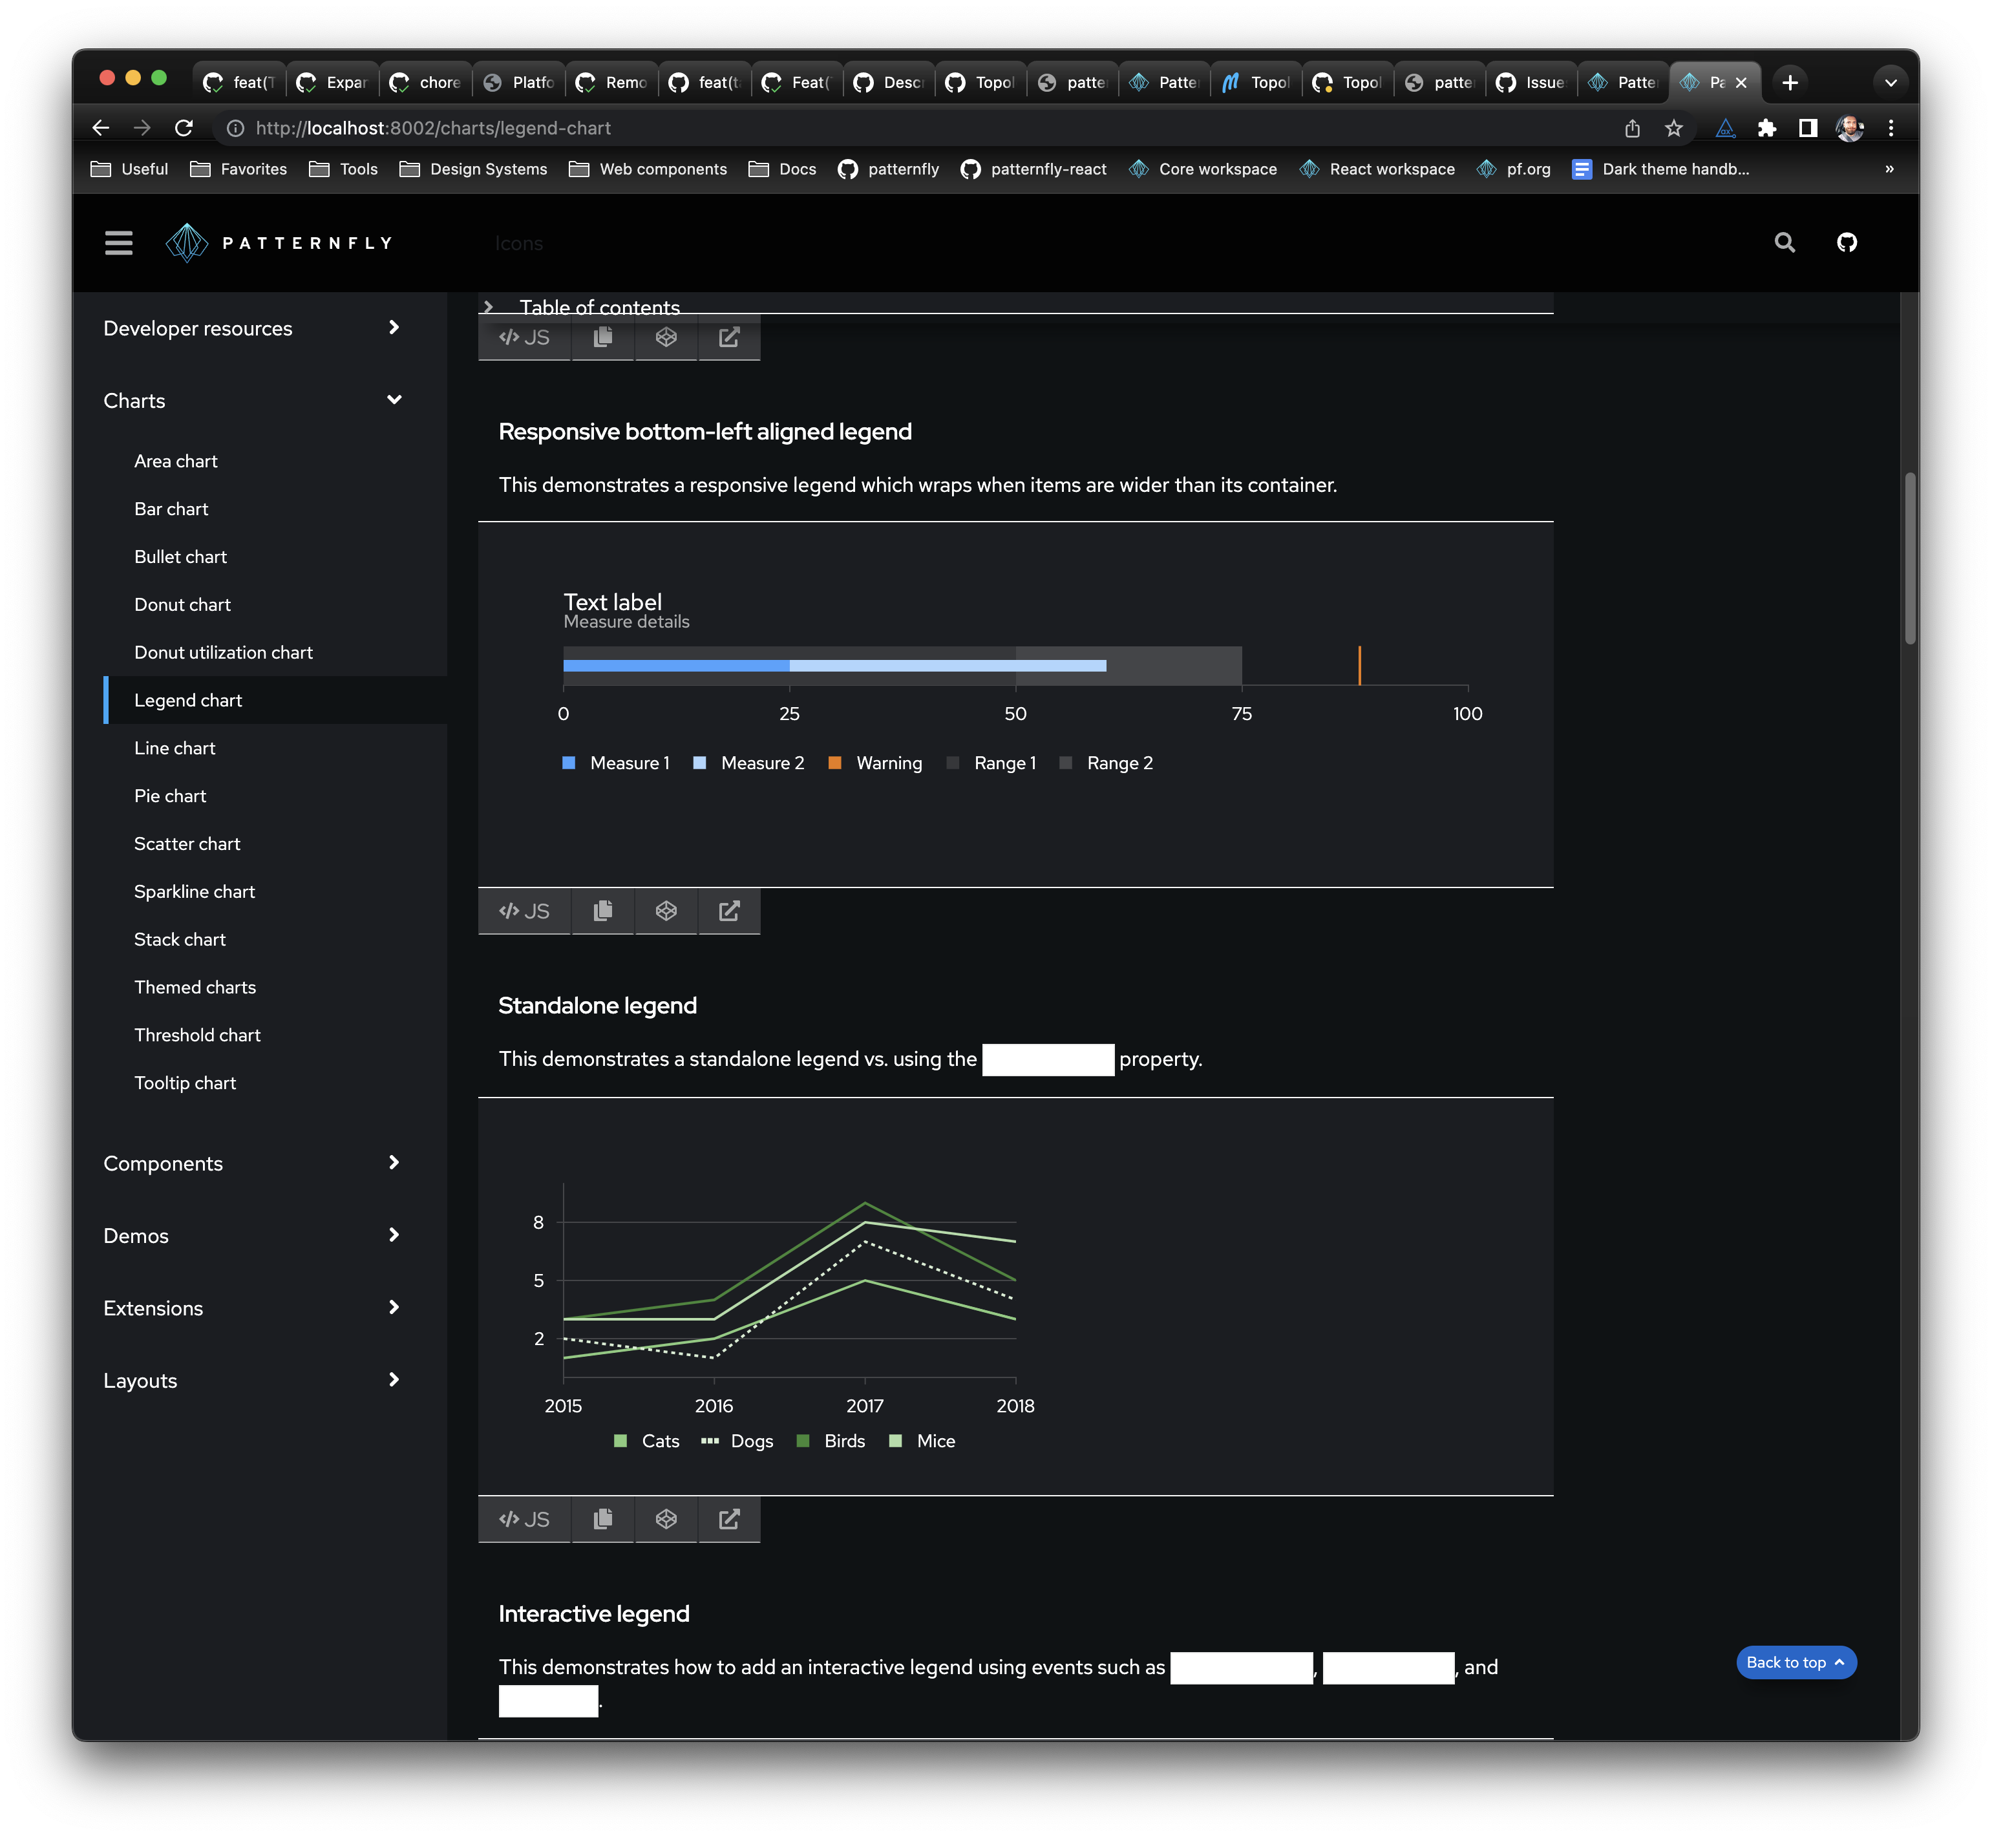
Task: Open the standalone legend example in CodeSandbox
Action: tap(666, 1519)
